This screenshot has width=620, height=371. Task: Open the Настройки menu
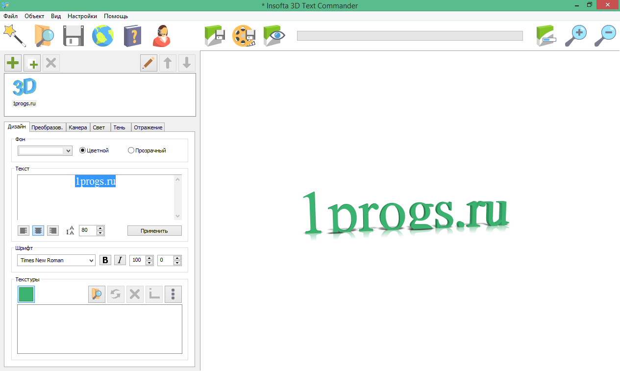point(82,16)
